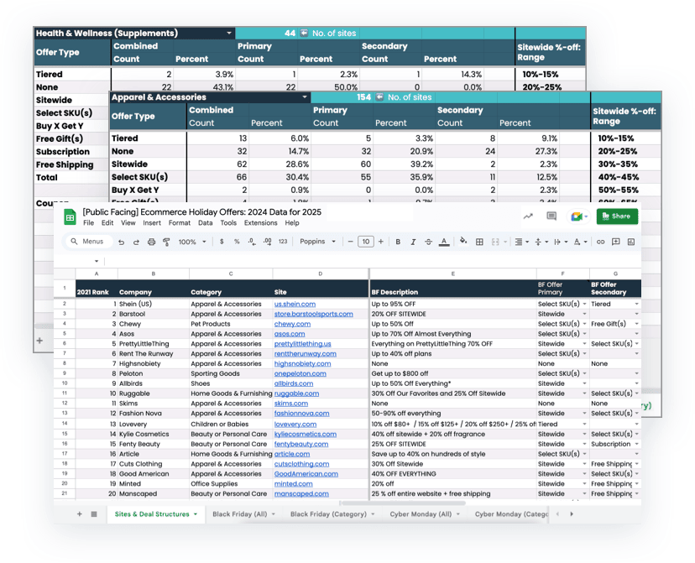Open the 100% zoom dropdown
This screenshot has width=695, height=563.
click(x=191, y=242)
